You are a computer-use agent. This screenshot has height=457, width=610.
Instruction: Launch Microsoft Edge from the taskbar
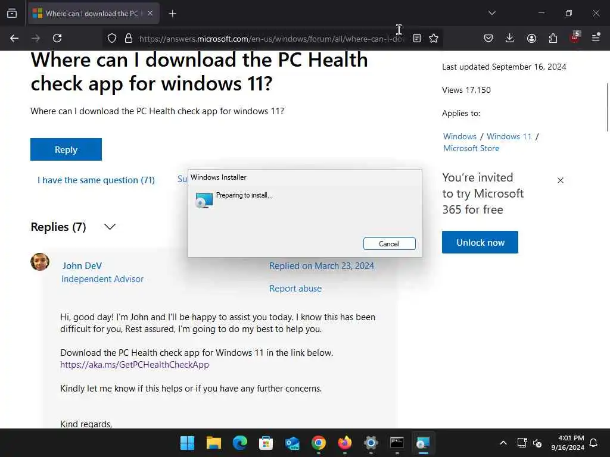point(239,443)
